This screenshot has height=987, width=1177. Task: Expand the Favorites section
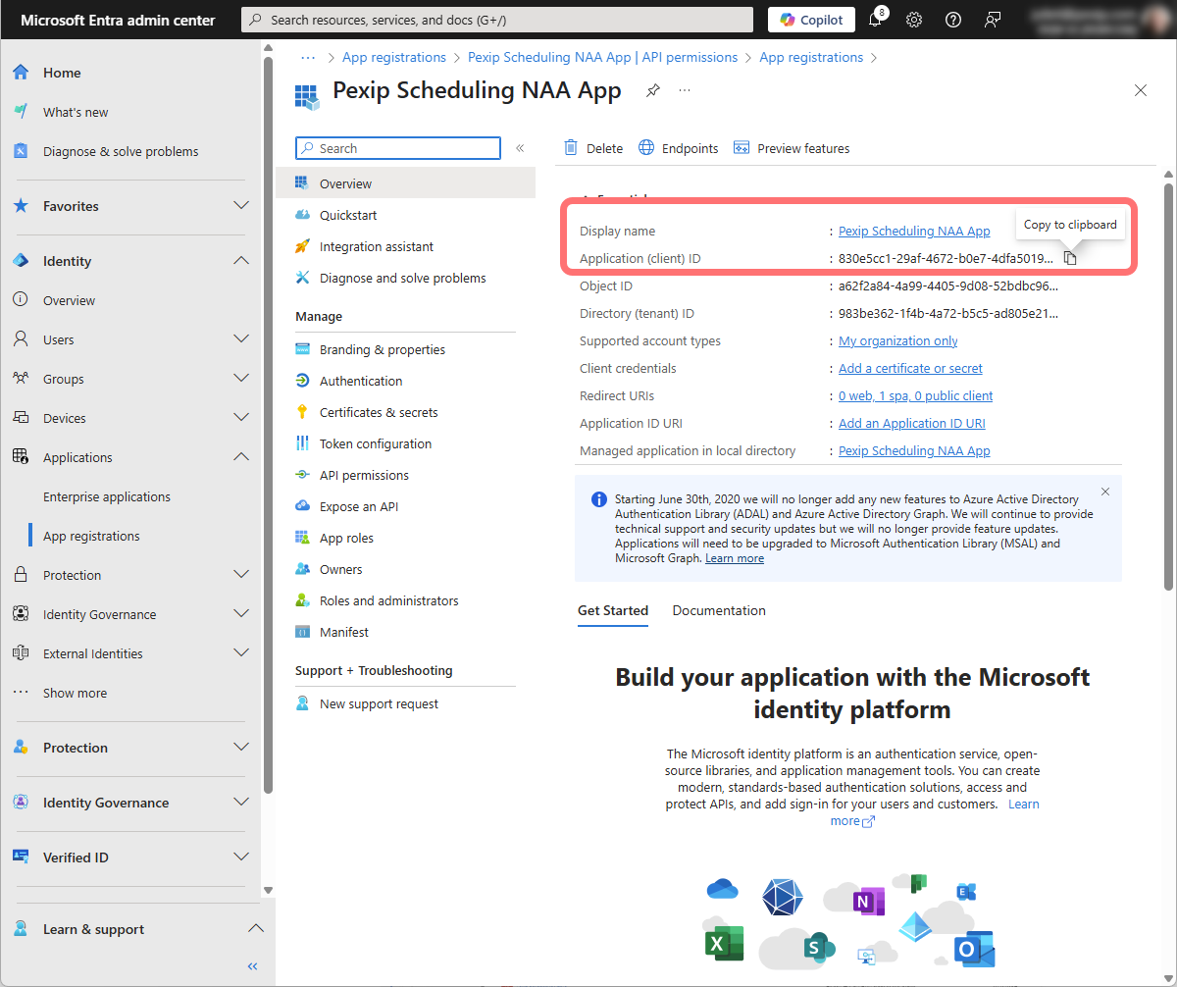(241, 206)
